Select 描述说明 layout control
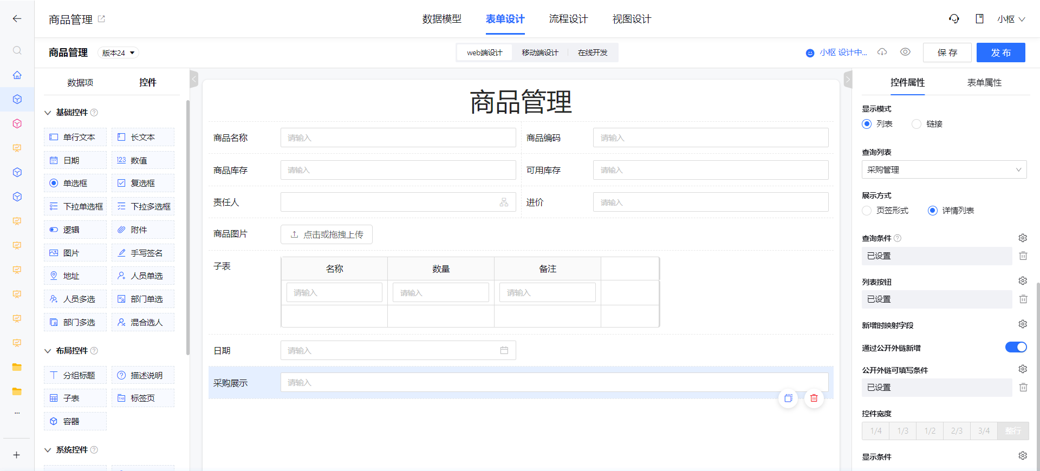1040x471 pixels. (x=143, y=375)
